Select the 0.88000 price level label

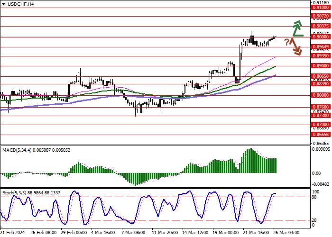(321, 95)
